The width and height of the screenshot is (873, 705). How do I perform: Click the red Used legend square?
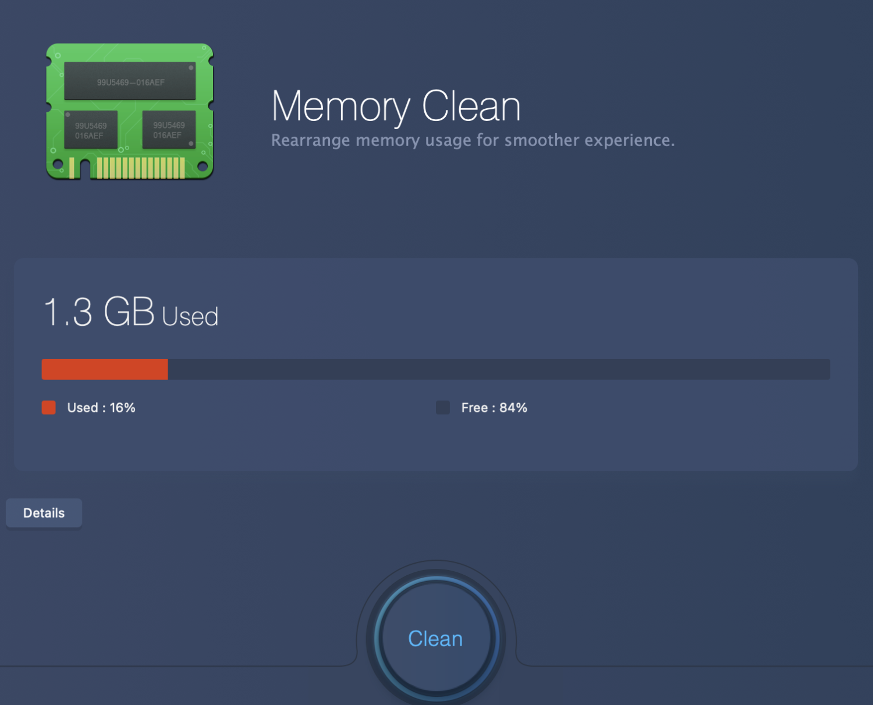pos(49,408)
